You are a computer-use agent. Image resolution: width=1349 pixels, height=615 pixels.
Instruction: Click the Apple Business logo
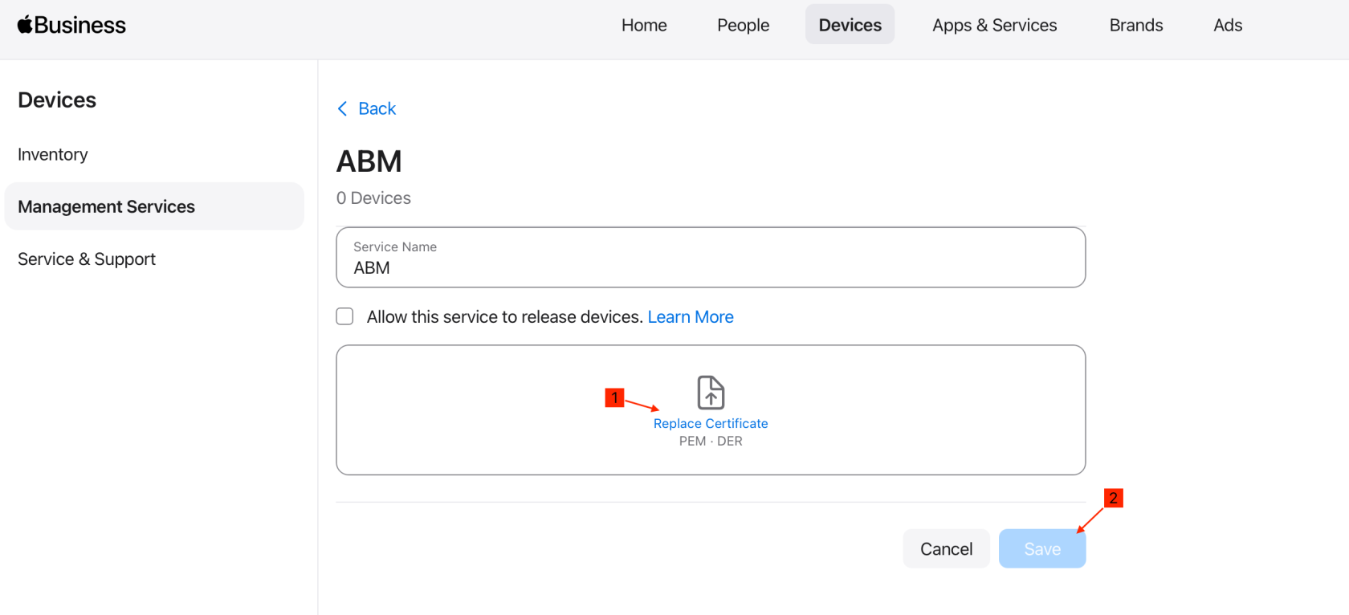click(x=71, y=25)
